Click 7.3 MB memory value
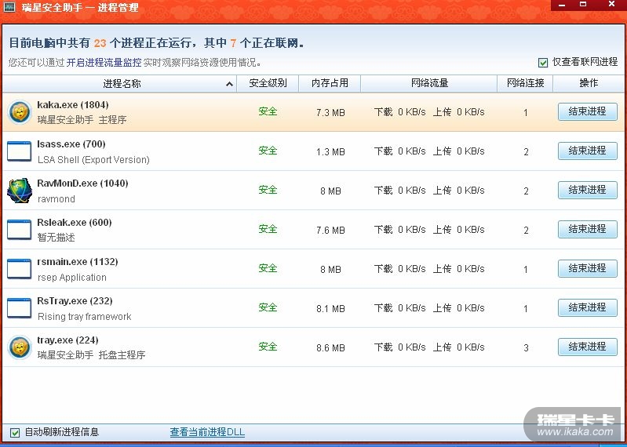Viewport: 627px width, 447px height. point(330,113)
